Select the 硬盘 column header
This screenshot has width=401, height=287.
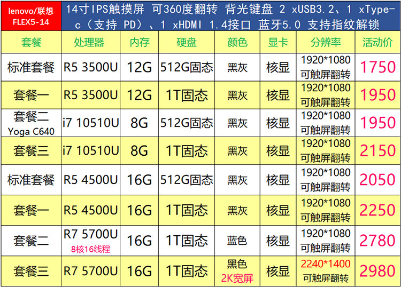[x=187, y=42]
